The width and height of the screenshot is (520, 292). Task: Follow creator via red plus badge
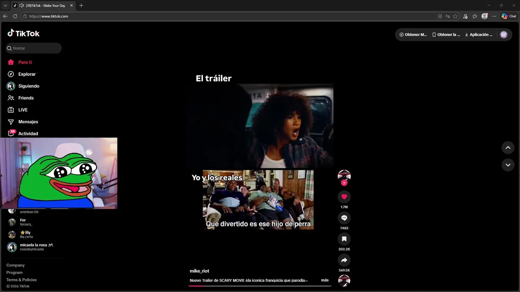[344, 183]
